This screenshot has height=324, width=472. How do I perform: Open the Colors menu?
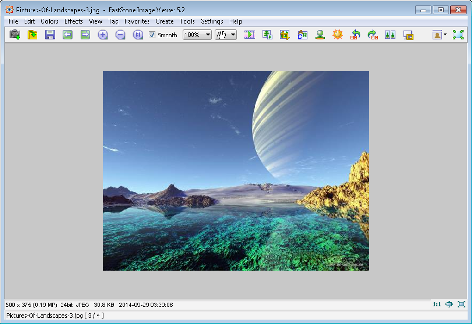[50, 21]
